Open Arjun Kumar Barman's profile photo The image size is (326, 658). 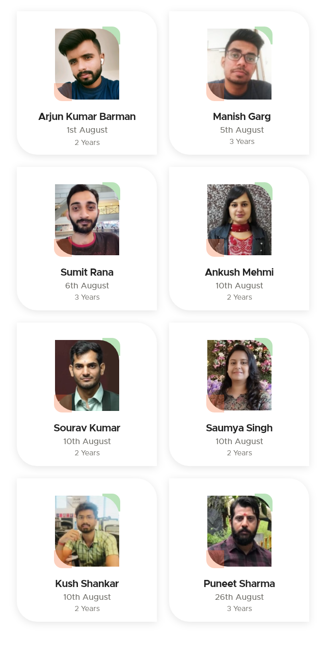[87, 64]
